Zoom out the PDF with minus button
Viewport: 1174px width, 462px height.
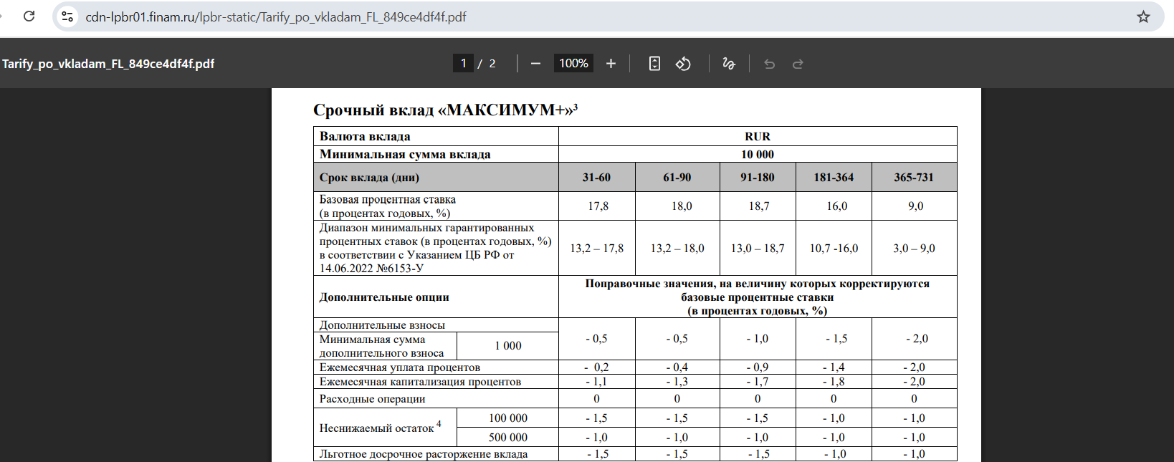pyautogui.click(x=535, y=64)
